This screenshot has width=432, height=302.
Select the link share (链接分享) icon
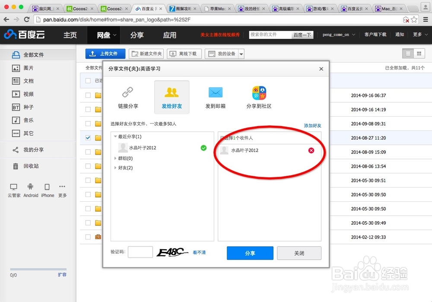tap(128, 92)
